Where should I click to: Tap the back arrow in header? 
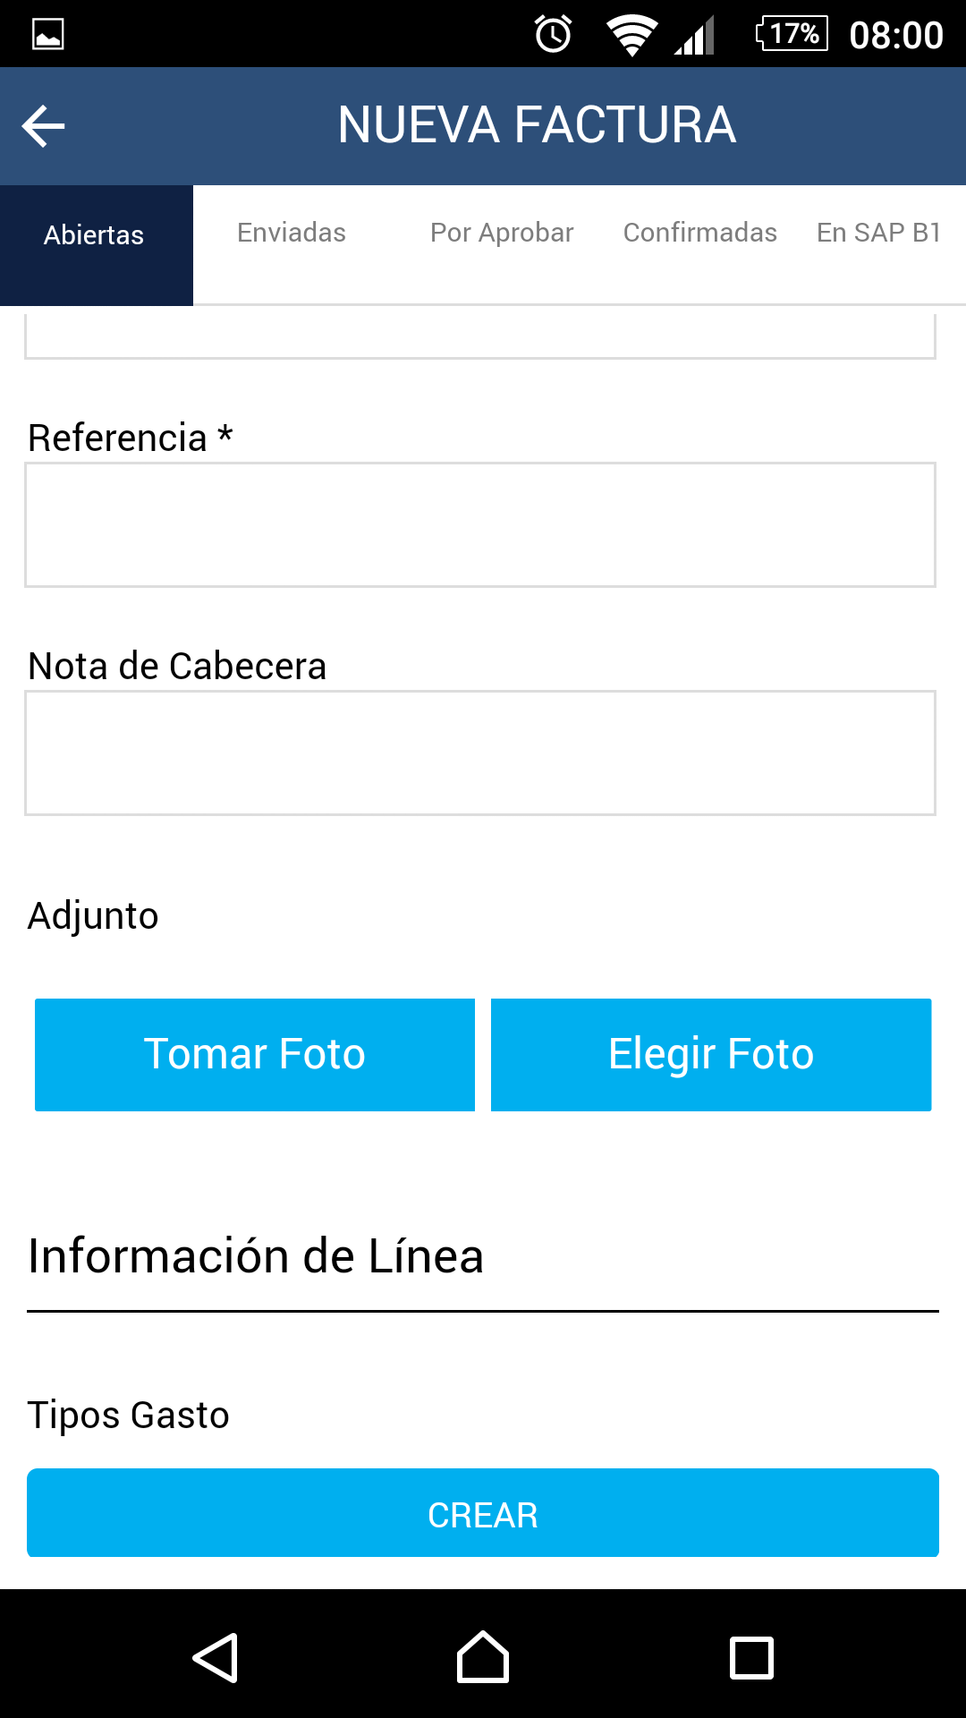pyautogui.click(x=44, y=126)
